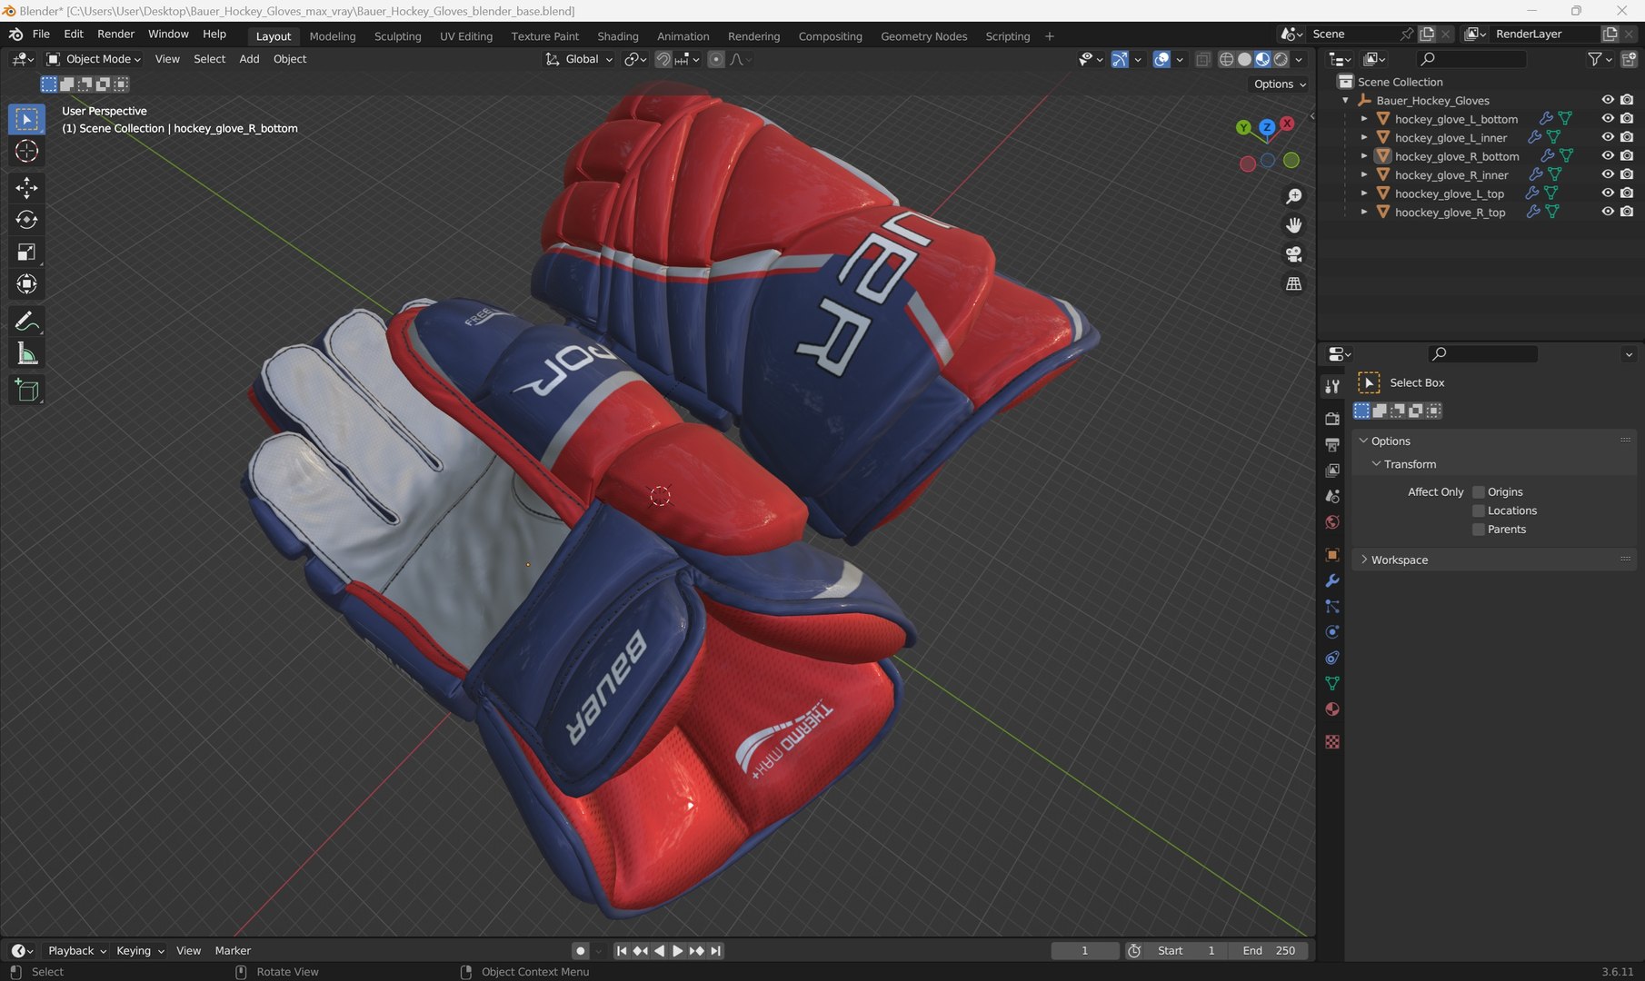Jump to the start frame
The height and width of the screenshot is (981, 1645).
(x=621, y=950)
